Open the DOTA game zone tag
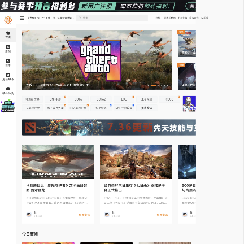Screen dimensions: 244x244 (x=78, y=99)
